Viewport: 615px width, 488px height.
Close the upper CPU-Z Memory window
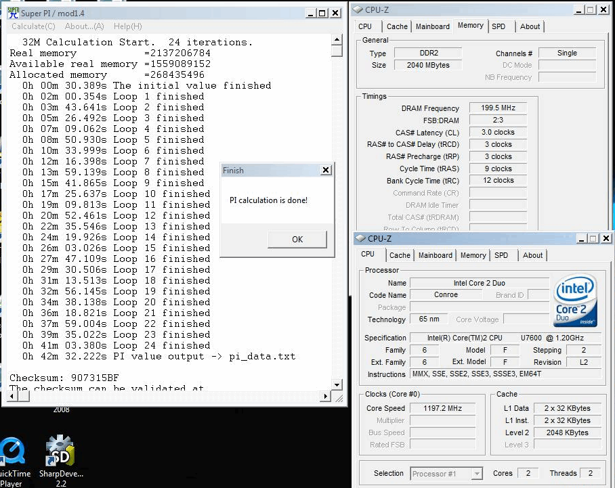click(603, 9)
